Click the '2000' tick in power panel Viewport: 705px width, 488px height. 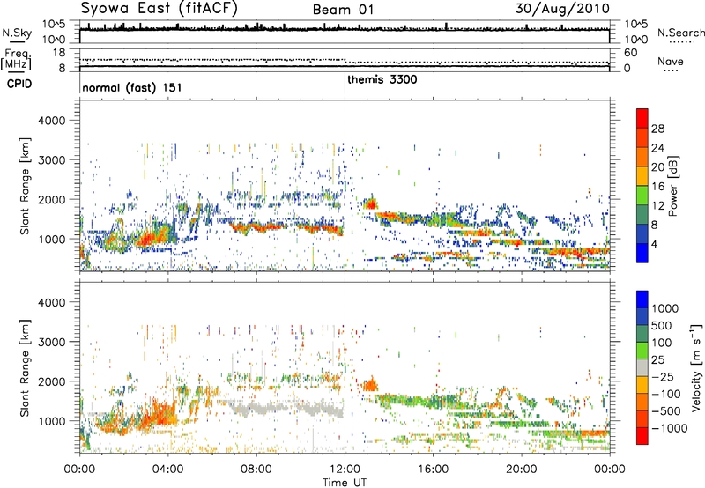coord(51,199)
